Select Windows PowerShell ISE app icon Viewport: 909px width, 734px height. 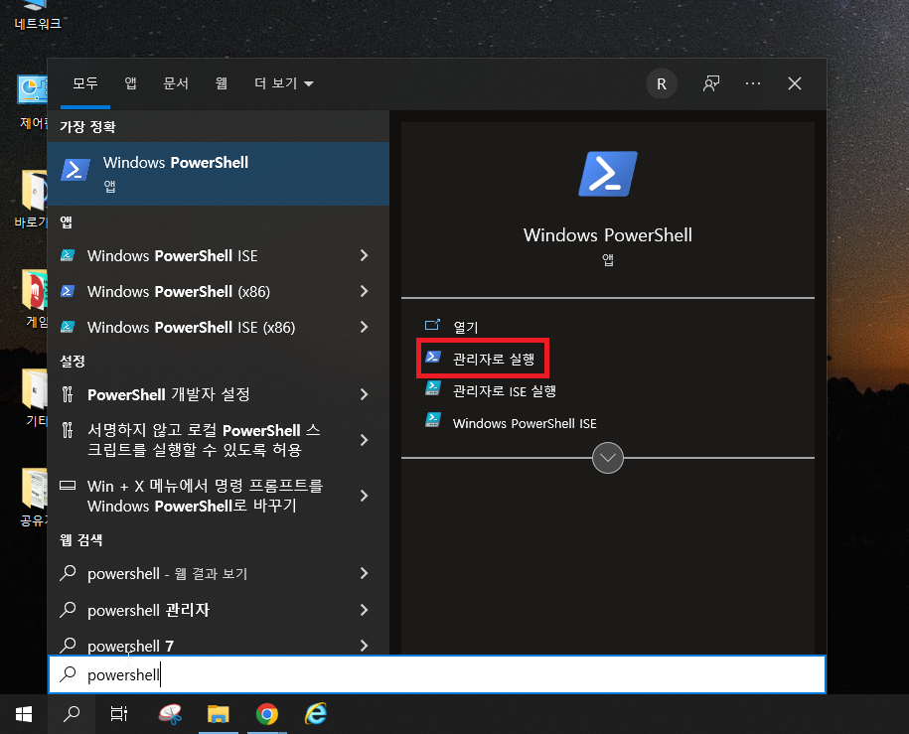(68, 255)
